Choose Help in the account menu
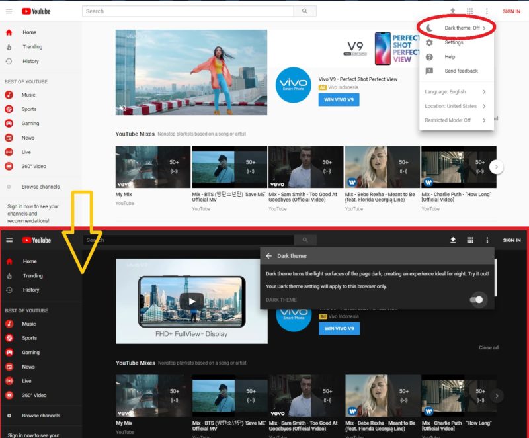This screenshot has height=438, width=529. coord(456,57)
